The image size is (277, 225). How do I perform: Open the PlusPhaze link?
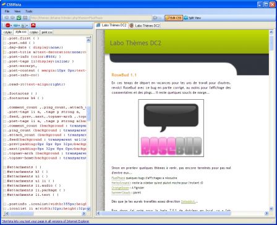(x=118, y=178)
